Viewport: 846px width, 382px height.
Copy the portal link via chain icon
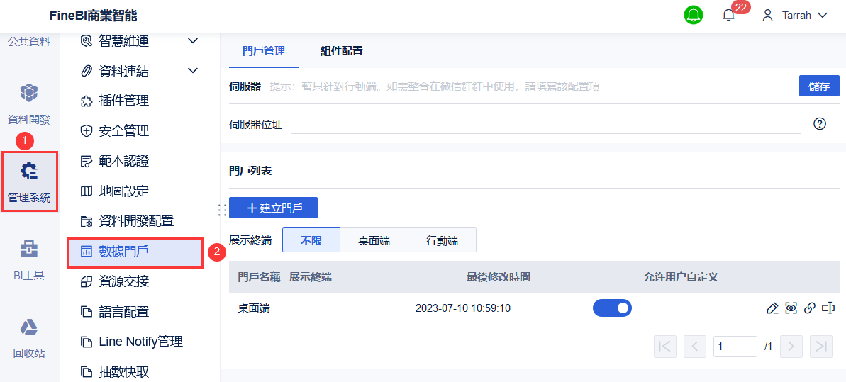point(810,308)
